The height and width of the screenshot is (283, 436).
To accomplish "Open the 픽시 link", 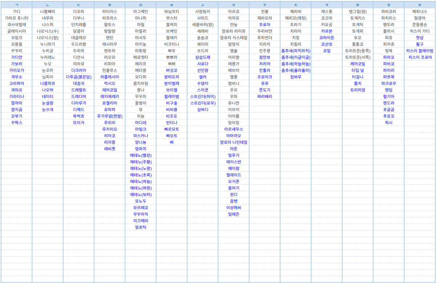I will tap(389, 123).
